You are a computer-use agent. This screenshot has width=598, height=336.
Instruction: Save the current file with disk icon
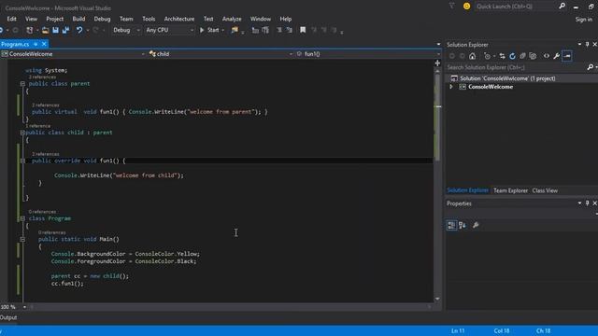point(56,30)
